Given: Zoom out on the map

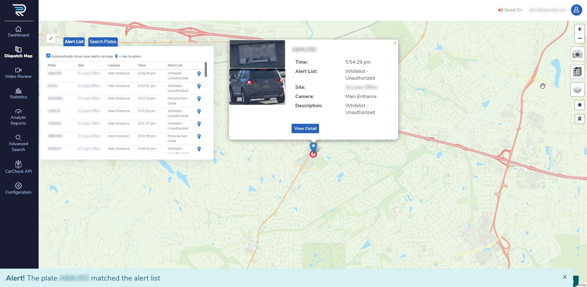Looking at the screenshot, I should click(x=579, y=39).
